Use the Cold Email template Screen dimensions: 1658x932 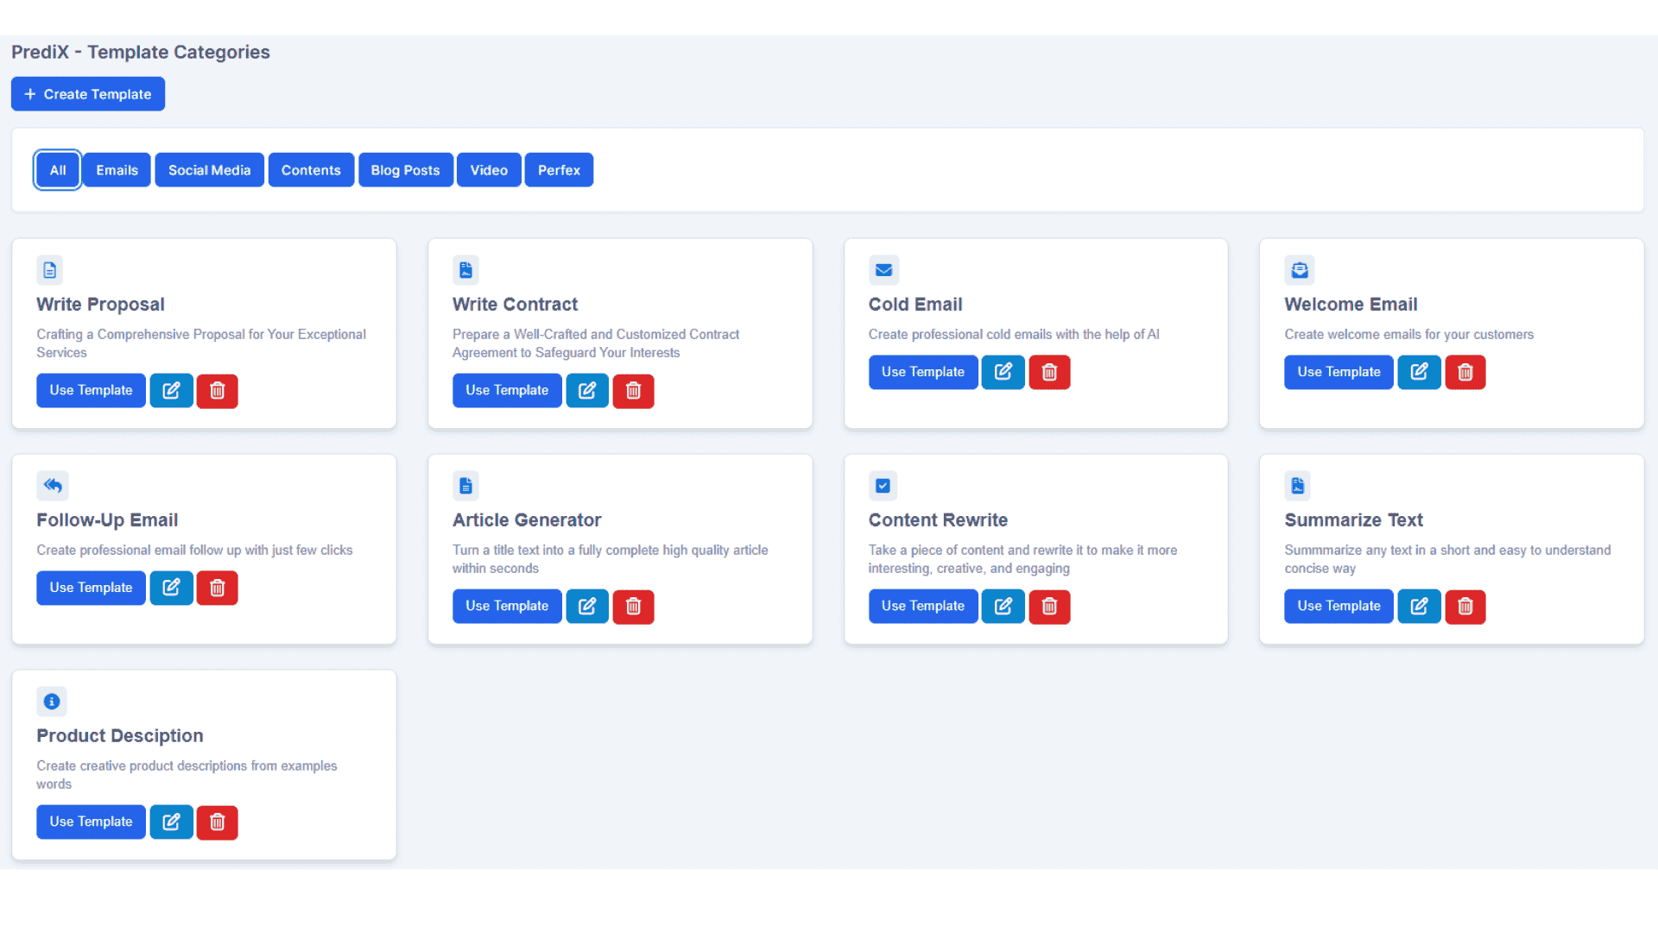pos(923,372)
